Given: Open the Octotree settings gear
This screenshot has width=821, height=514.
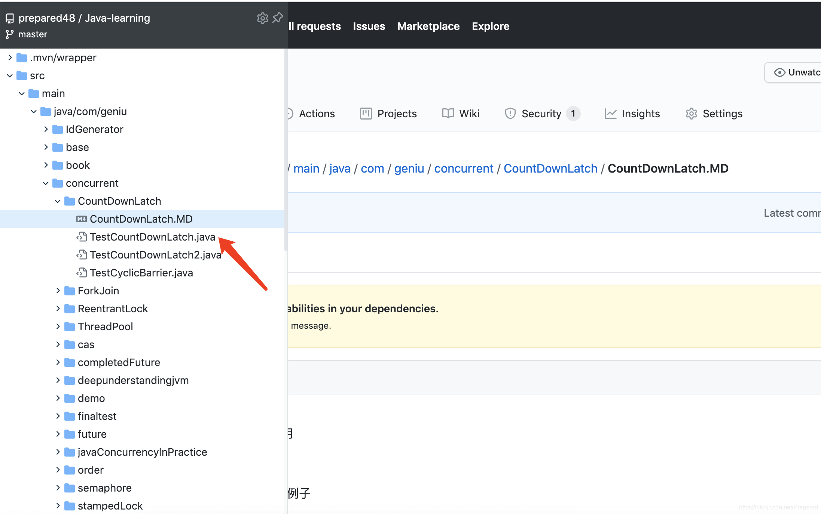Looking at the screenshot, I should (x=262, y=18).
